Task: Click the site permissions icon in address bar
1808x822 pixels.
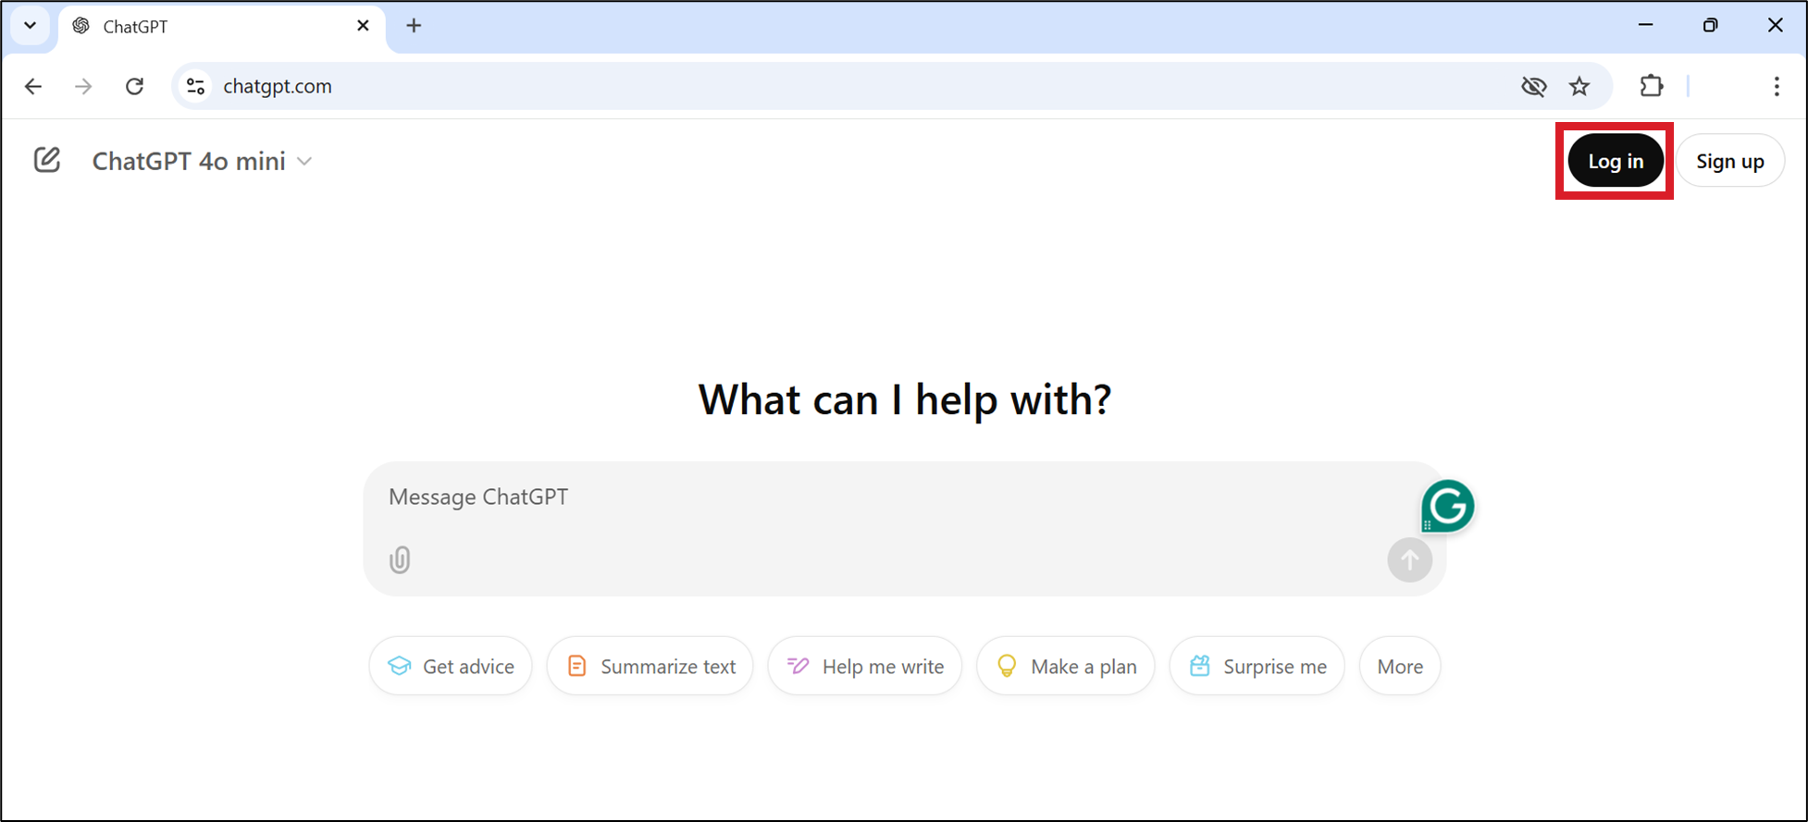Action: [195, 86]
